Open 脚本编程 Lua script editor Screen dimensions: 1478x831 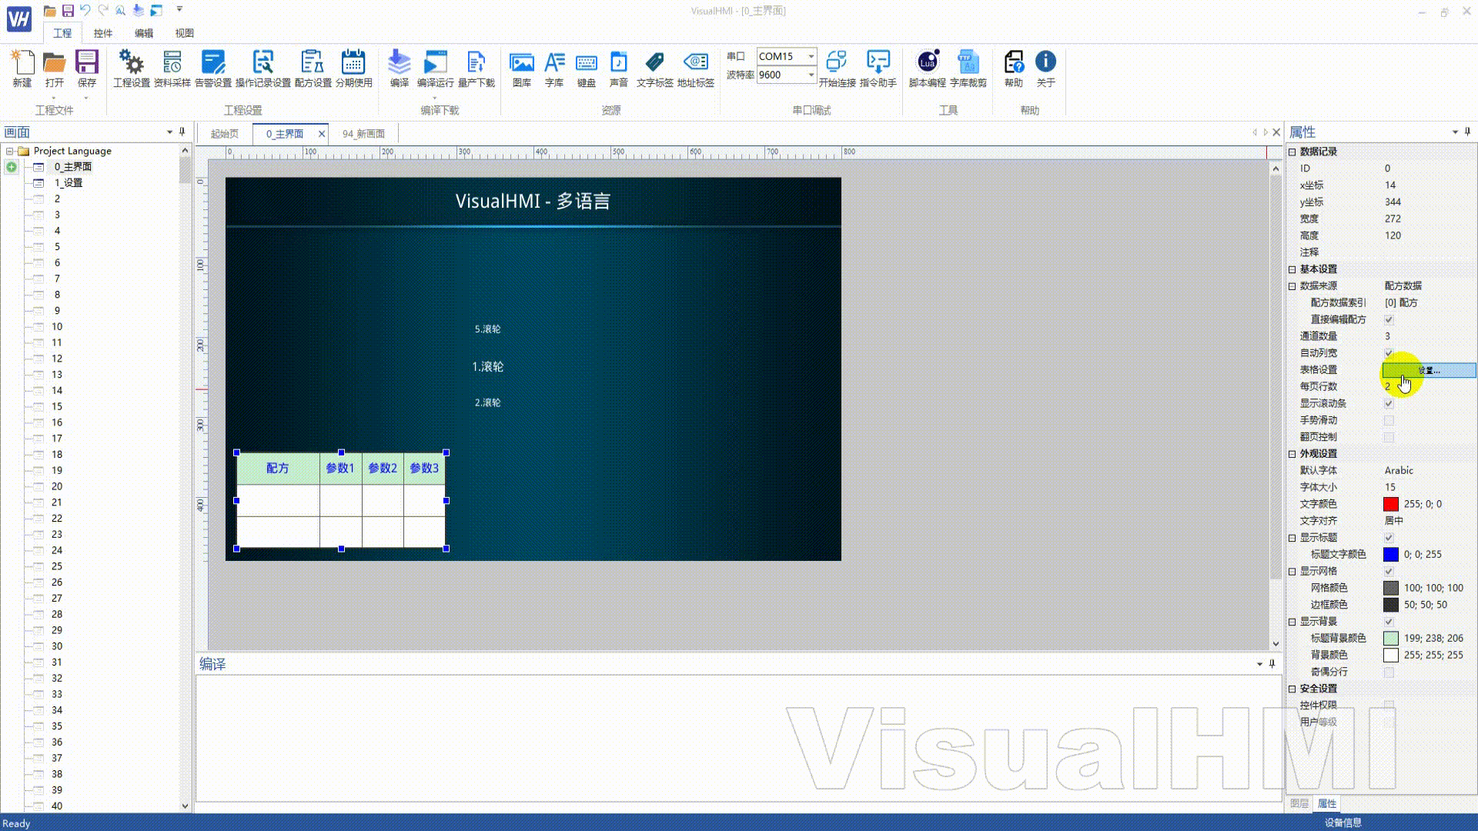click(x=928, y=68)
